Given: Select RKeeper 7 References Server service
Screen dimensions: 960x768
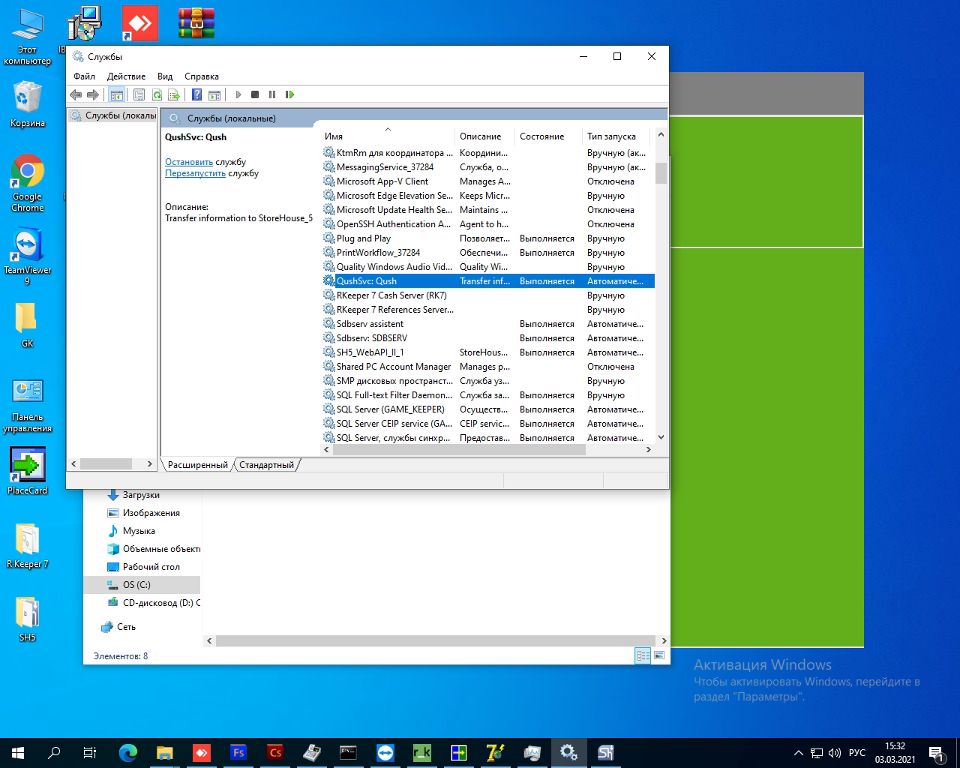Looking at the screenshot, I should pyautogui.click(x=487, y=310).
